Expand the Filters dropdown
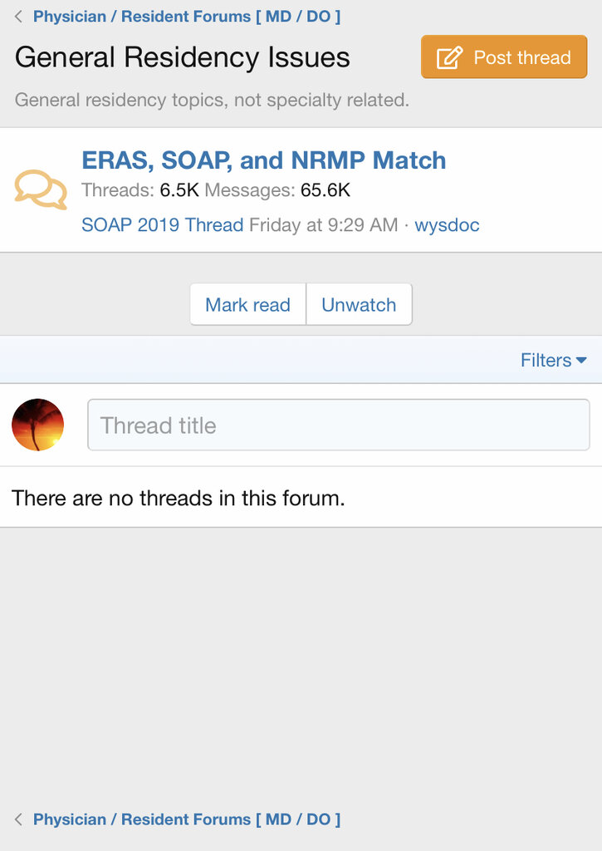The width and height of the screenshot is (602, 851). tap(553, 360)
